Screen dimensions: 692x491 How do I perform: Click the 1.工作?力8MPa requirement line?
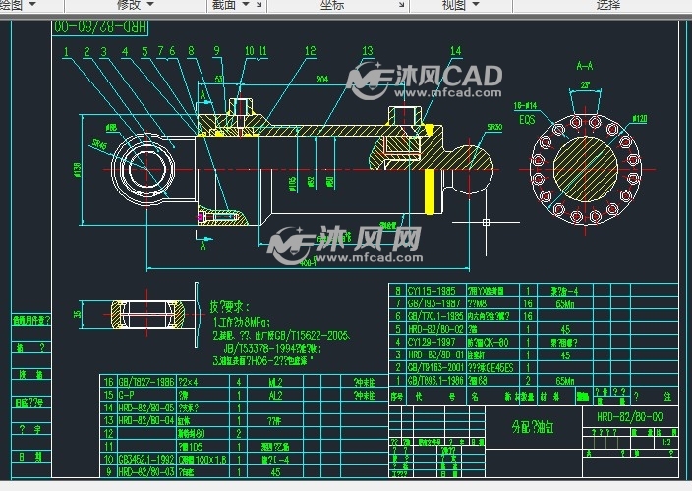tap(242, 322)
